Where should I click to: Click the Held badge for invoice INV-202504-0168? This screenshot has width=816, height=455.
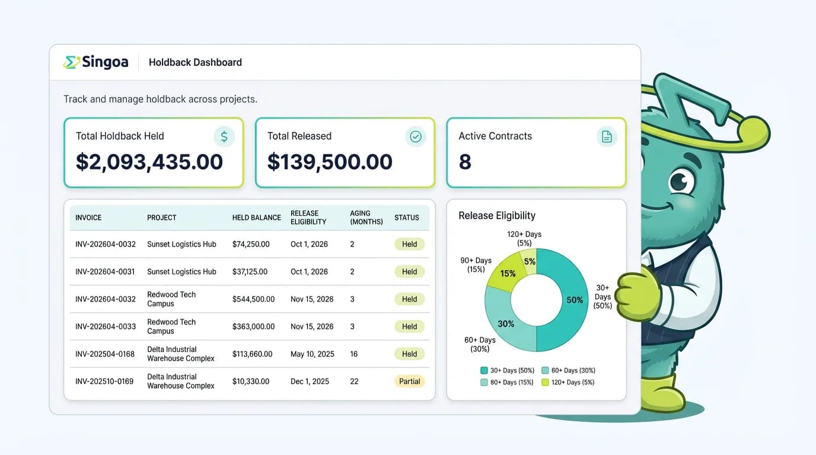409,354
